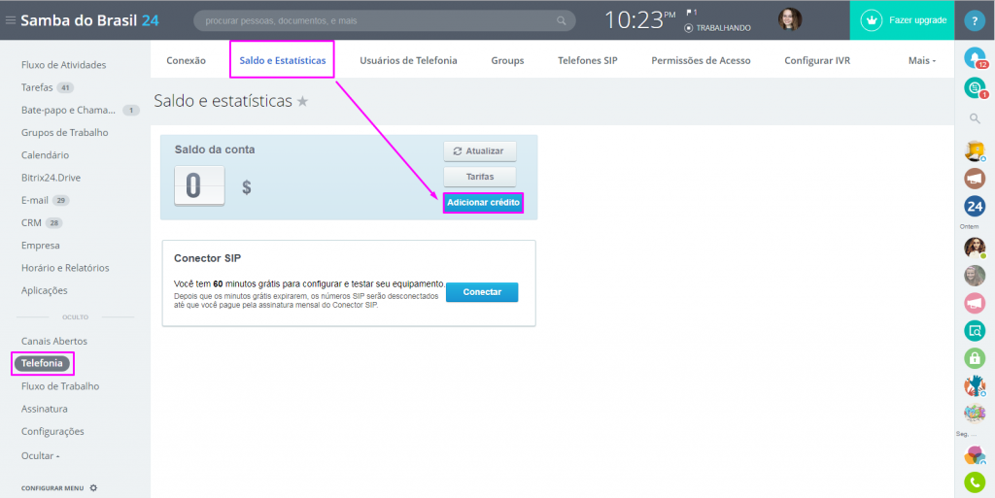Open Configurações in the sidebar
This screenshot has width=995, height=498.
(x=52, y=431)
